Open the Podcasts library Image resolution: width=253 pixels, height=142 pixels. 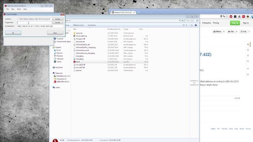pos(60,56)
